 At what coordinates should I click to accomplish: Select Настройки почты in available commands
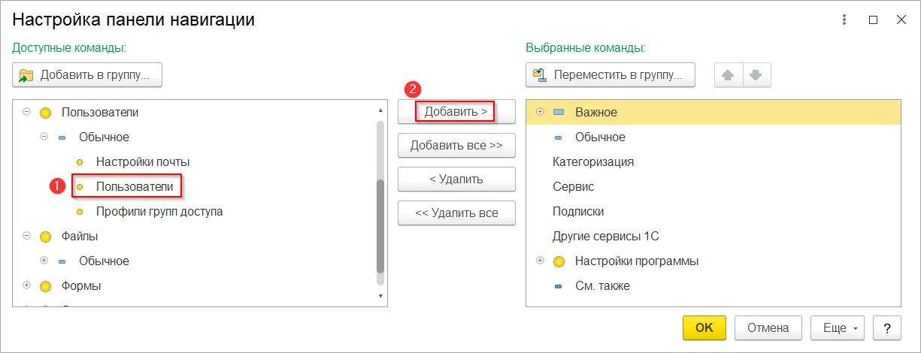coord(142,161)
